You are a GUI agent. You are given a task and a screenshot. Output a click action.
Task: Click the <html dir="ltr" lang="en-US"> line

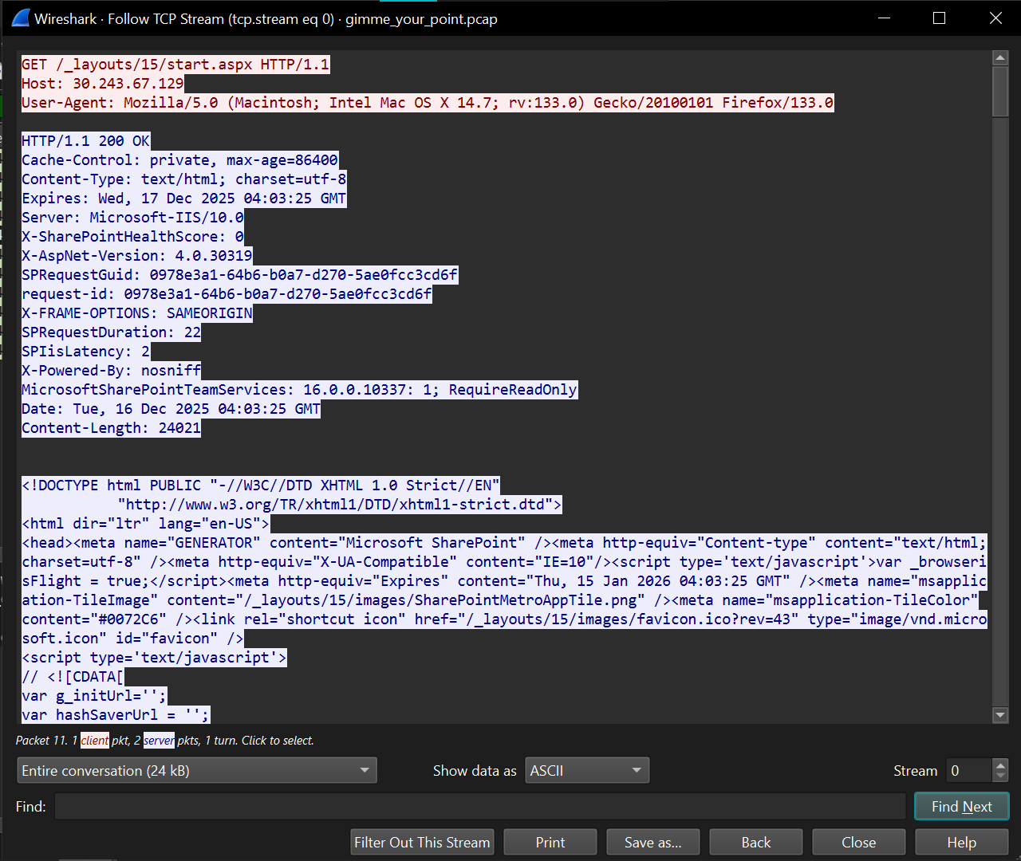145,524
